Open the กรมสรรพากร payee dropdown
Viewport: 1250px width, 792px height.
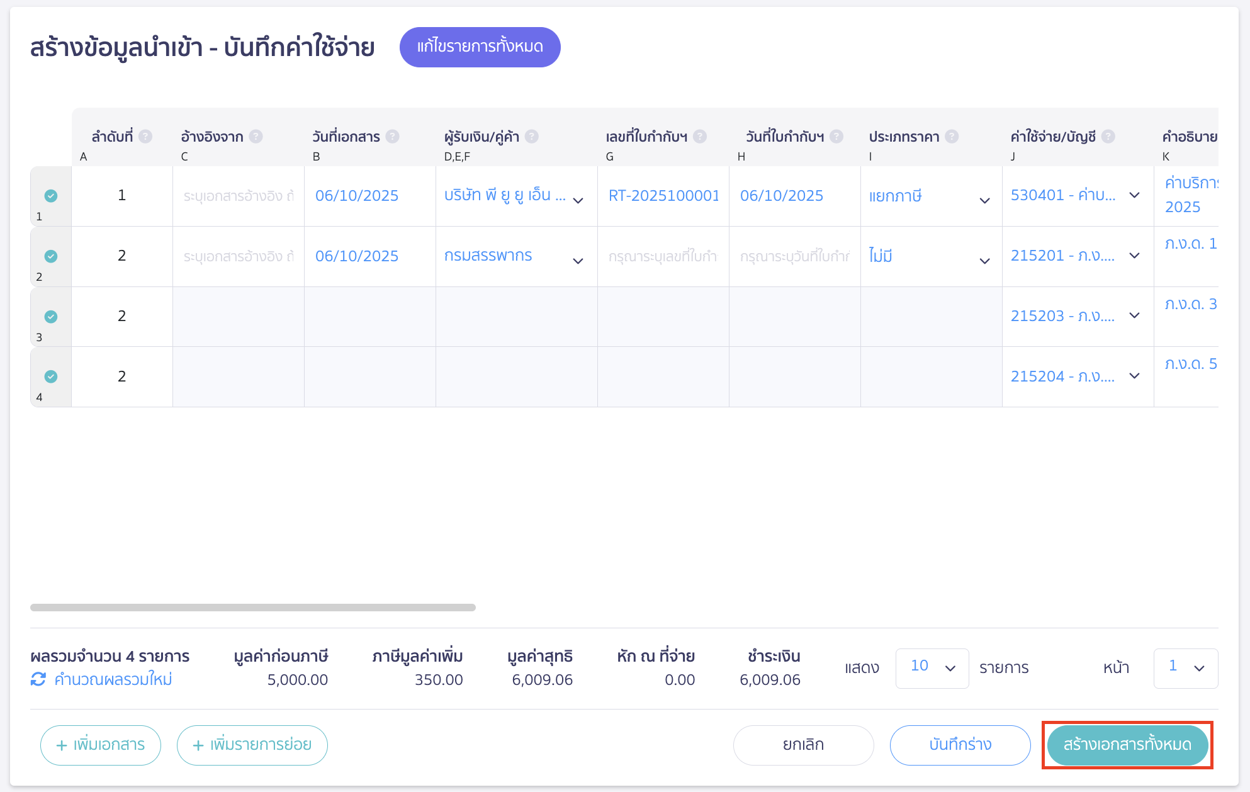[x=578, y=261]
